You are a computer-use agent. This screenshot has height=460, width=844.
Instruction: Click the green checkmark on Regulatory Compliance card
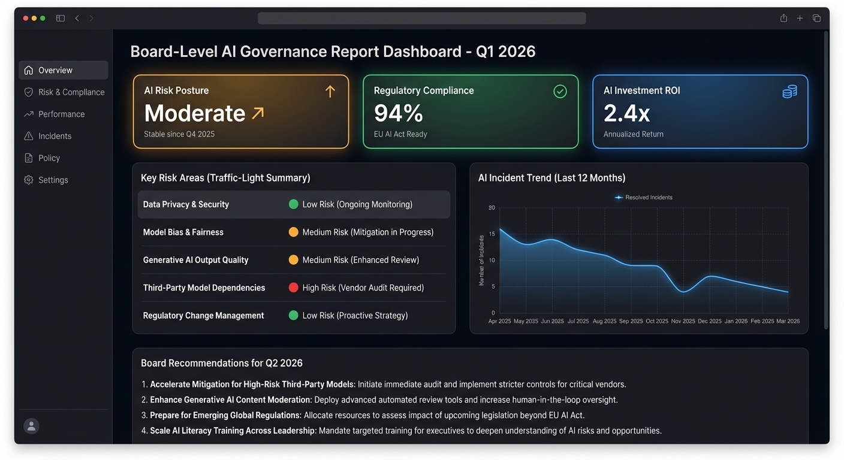click(x=560, y=91)
